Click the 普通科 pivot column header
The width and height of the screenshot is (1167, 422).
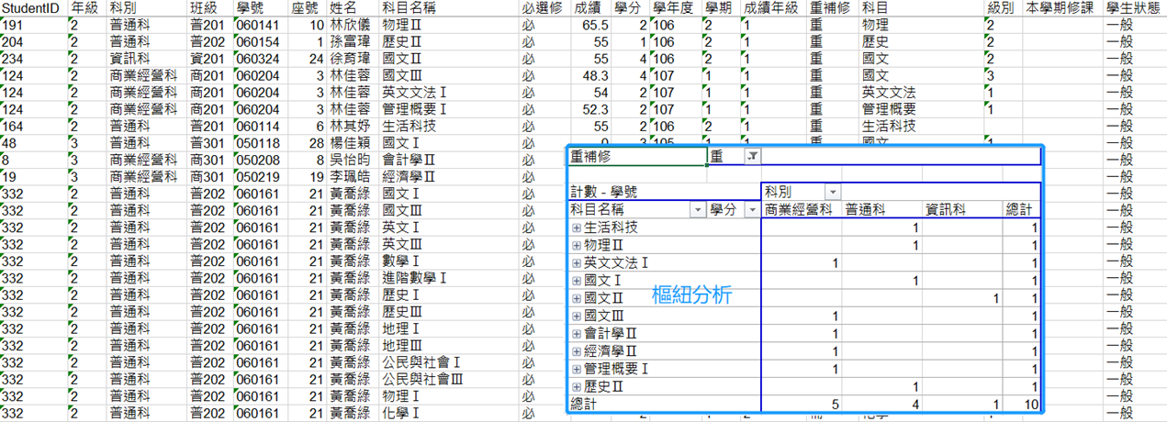[x=882, y=210]
